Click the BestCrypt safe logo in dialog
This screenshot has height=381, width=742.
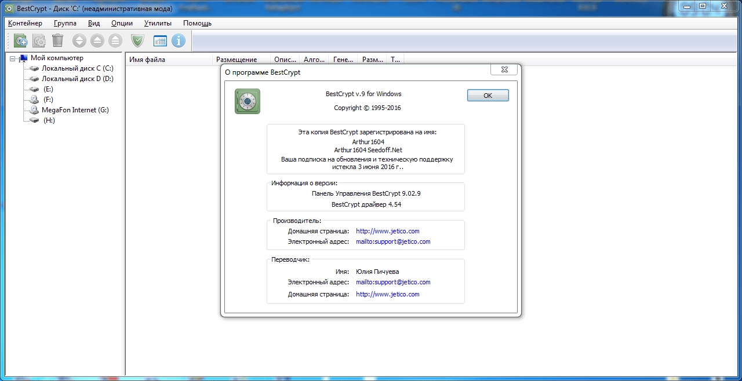coord(248,101)
